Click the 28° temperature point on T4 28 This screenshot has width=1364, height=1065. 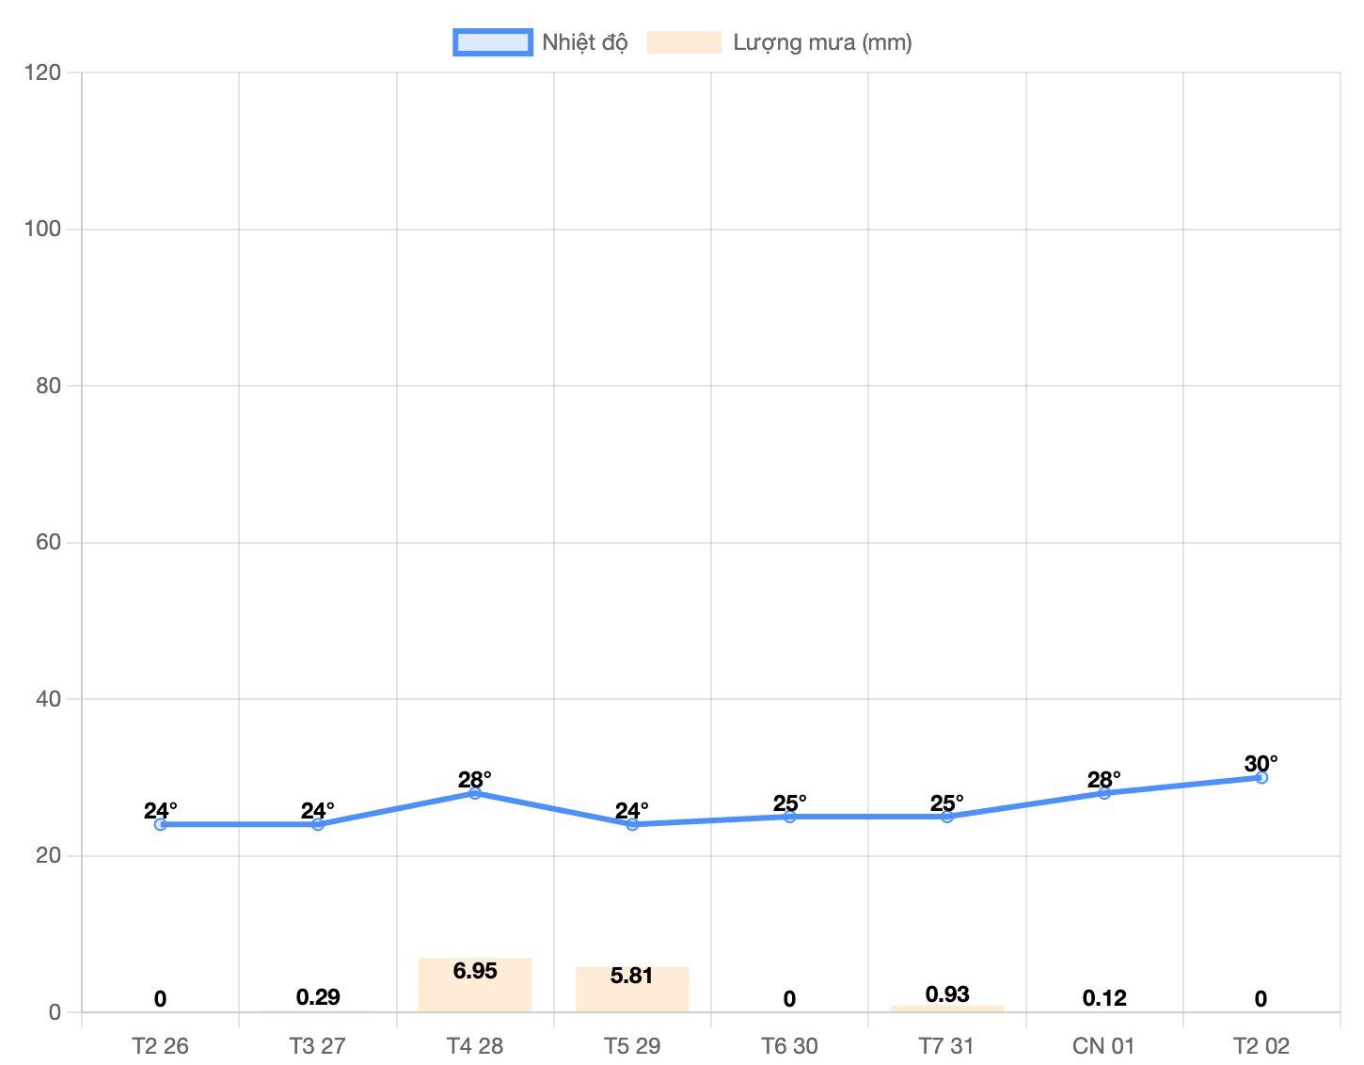tap(475, 793)
